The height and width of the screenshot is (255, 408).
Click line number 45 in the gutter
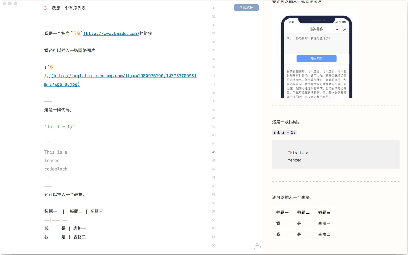[x=214, y=152]
